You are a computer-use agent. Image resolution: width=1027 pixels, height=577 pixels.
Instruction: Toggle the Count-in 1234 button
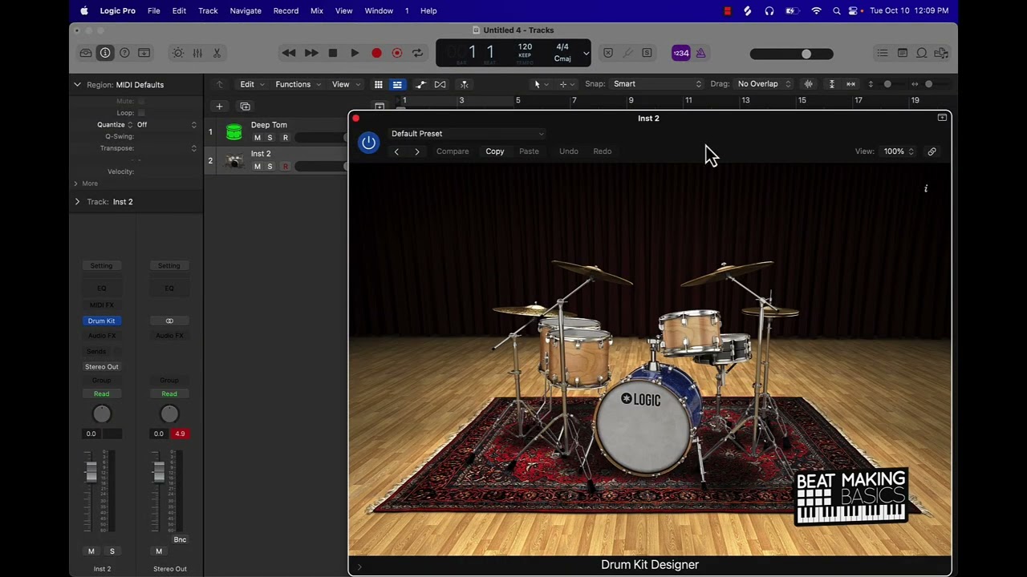[680, 53]
